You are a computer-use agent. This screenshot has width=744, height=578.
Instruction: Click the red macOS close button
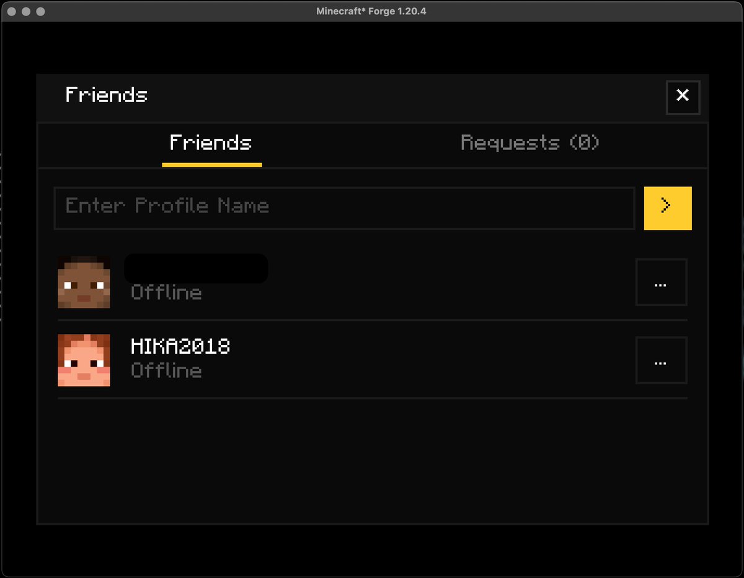pos(12,12)
